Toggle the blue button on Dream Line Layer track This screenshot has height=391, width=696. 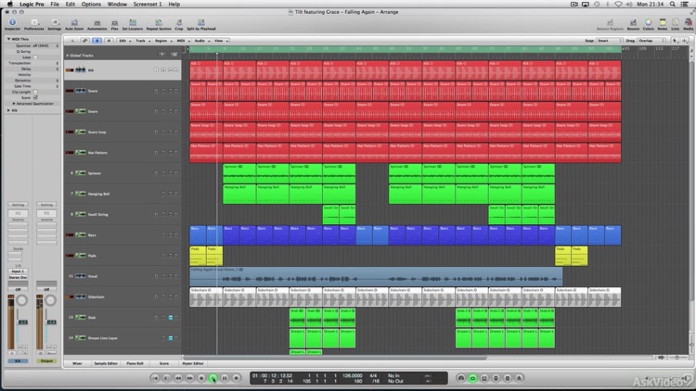171,338
